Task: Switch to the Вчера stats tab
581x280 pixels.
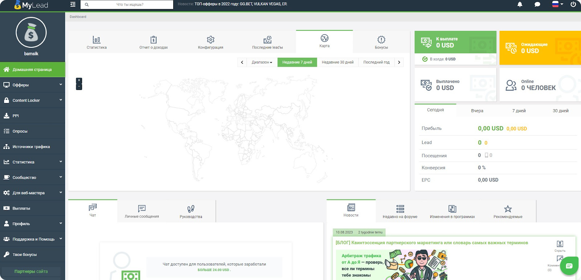Action: click(477, 111)
